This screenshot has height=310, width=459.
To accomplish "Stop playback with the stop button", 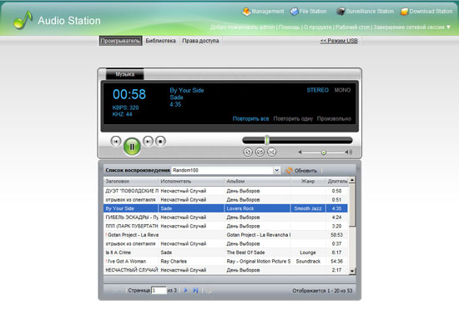I will [160, 142].
